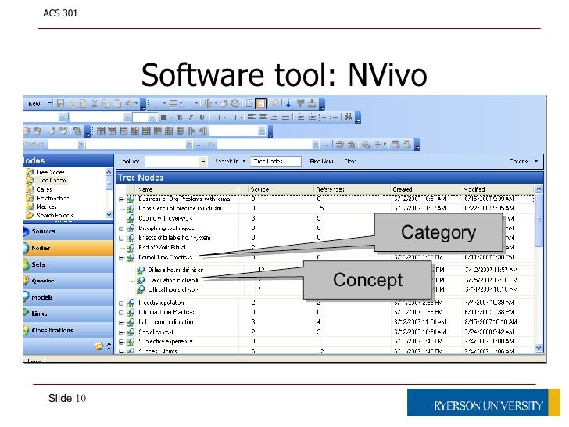Align text left with the toolbar icon
The height and width of the screenshot is (427, 569).
coord(252,117)
